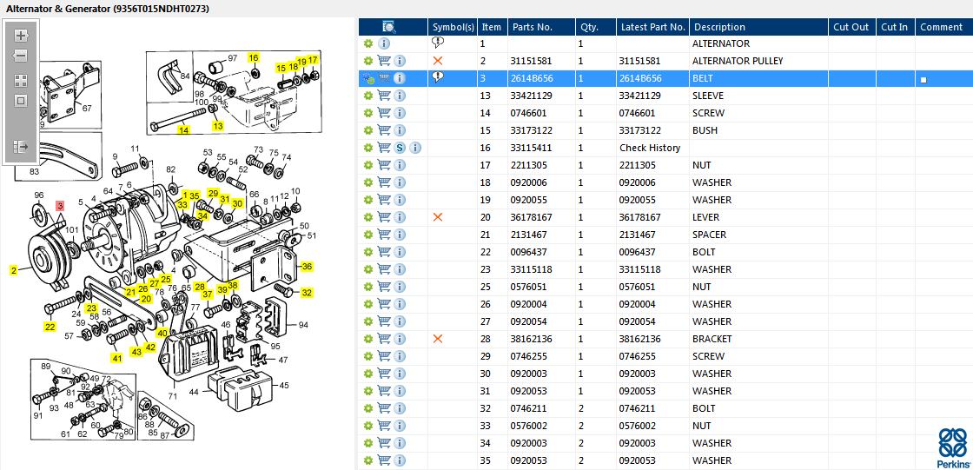Sort by the Description column header
The width and height of the screenshot is (973, 470).
(719, 27)
